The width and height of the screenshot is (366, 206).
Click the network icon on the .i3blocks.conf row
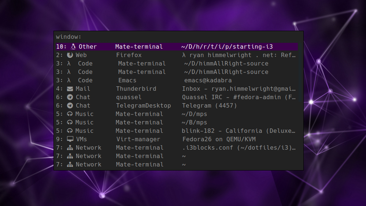point(70,148)
